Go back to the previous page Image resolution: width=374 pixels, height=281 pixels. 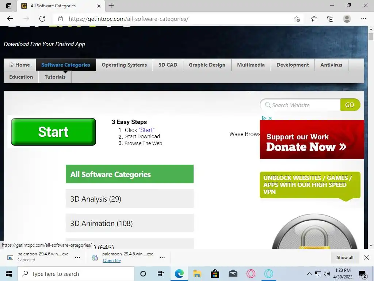10,19
